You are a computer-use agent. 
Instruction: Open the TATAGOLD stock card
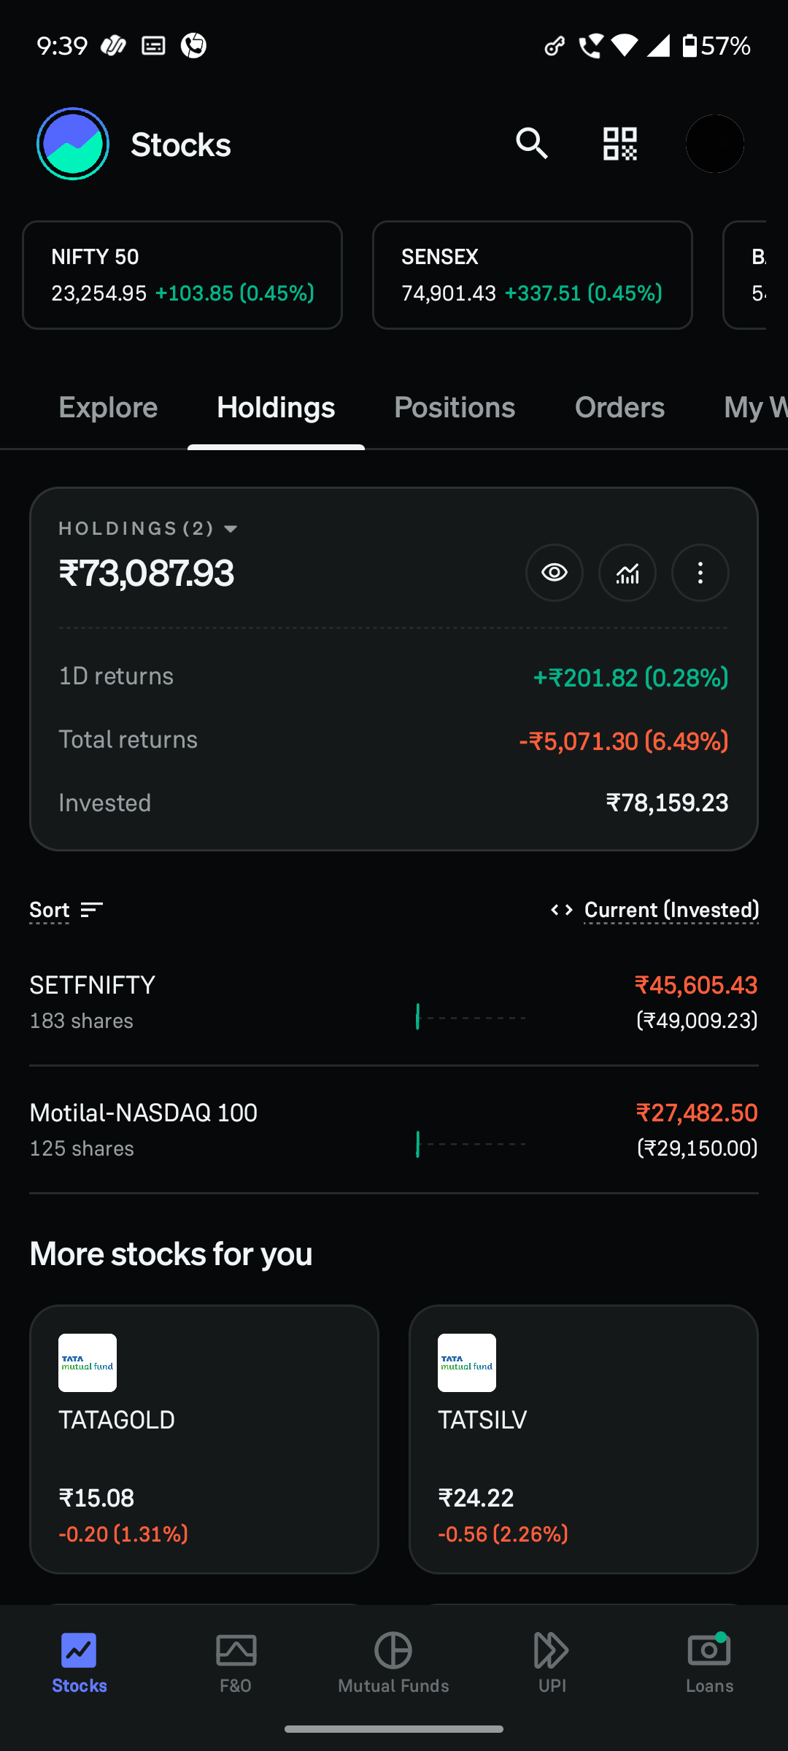(204, 1439)
